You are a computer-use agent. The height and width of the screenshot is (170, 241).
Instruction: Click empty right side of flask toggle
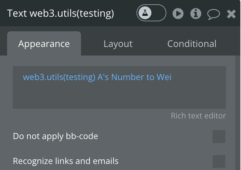[159, 13]
